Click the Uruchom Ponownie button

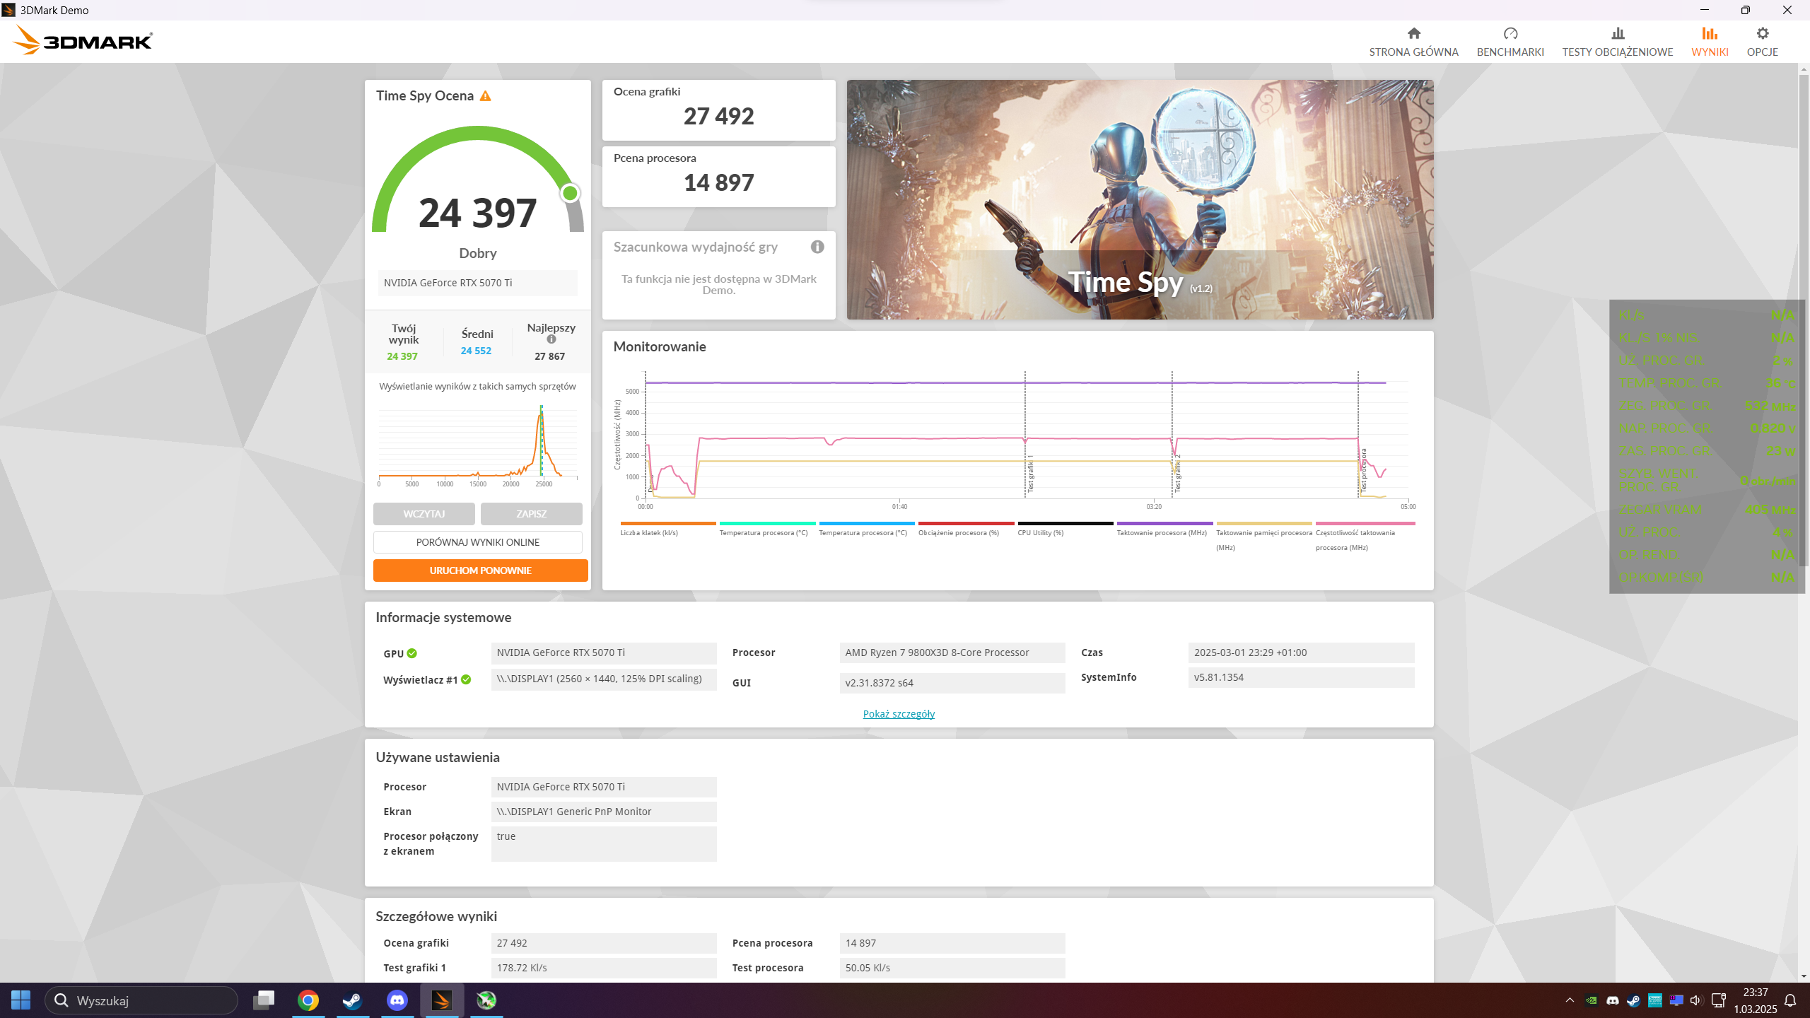pyautogui.click(x=480, y=571)
